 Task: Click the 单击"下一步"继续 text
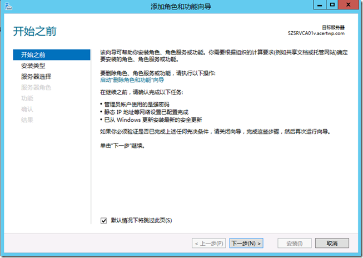(x=122, y=146)
